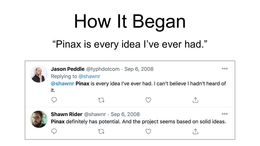Open Sep 6, 2008 date on Jason's tweet
The image size is (260, 146).
click(139, 69)
